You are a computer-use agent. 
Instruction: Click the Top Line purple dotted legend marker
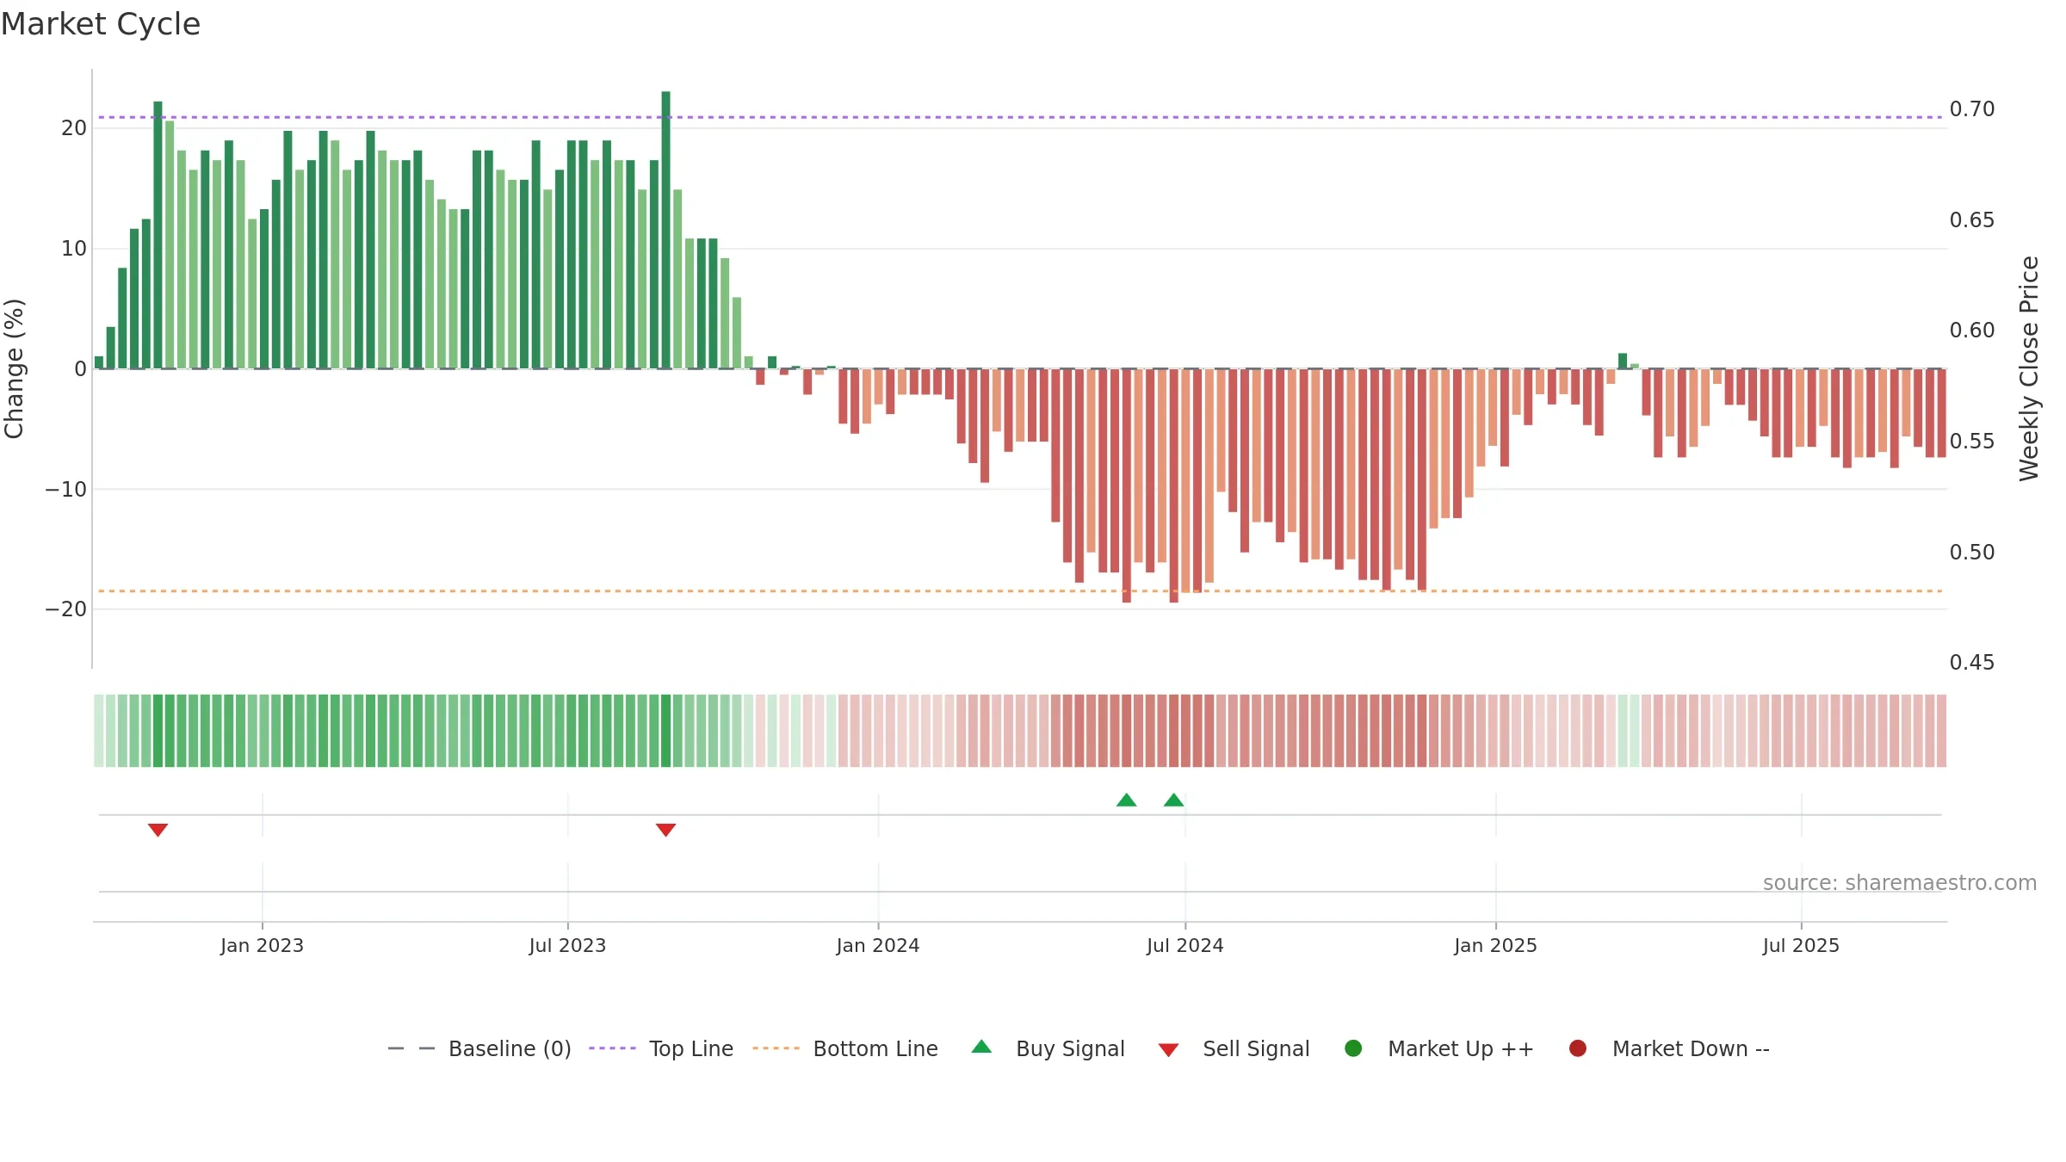click(612, 1048)
